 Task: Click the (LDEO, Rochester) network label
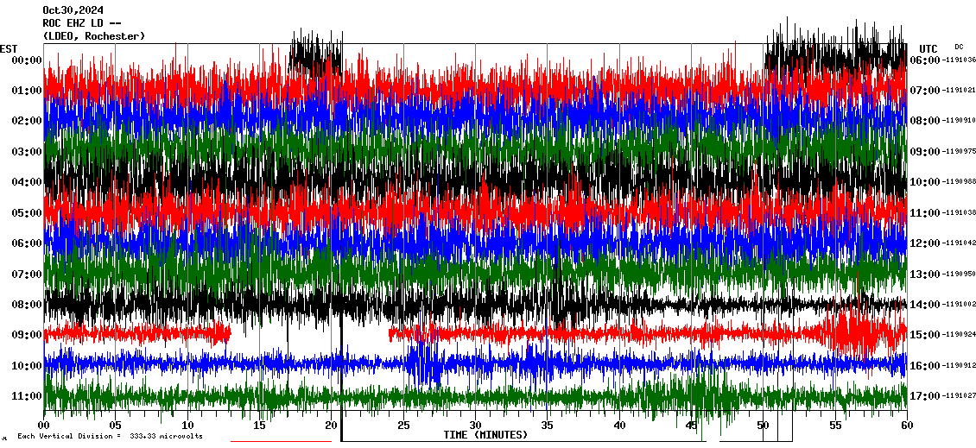click(x=93, y=36)
